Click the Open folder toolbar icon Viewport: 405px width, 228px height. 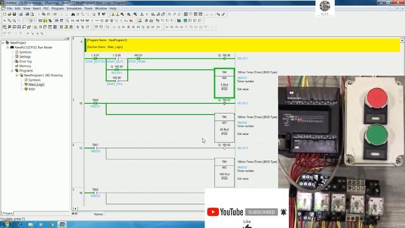[9, 14]
